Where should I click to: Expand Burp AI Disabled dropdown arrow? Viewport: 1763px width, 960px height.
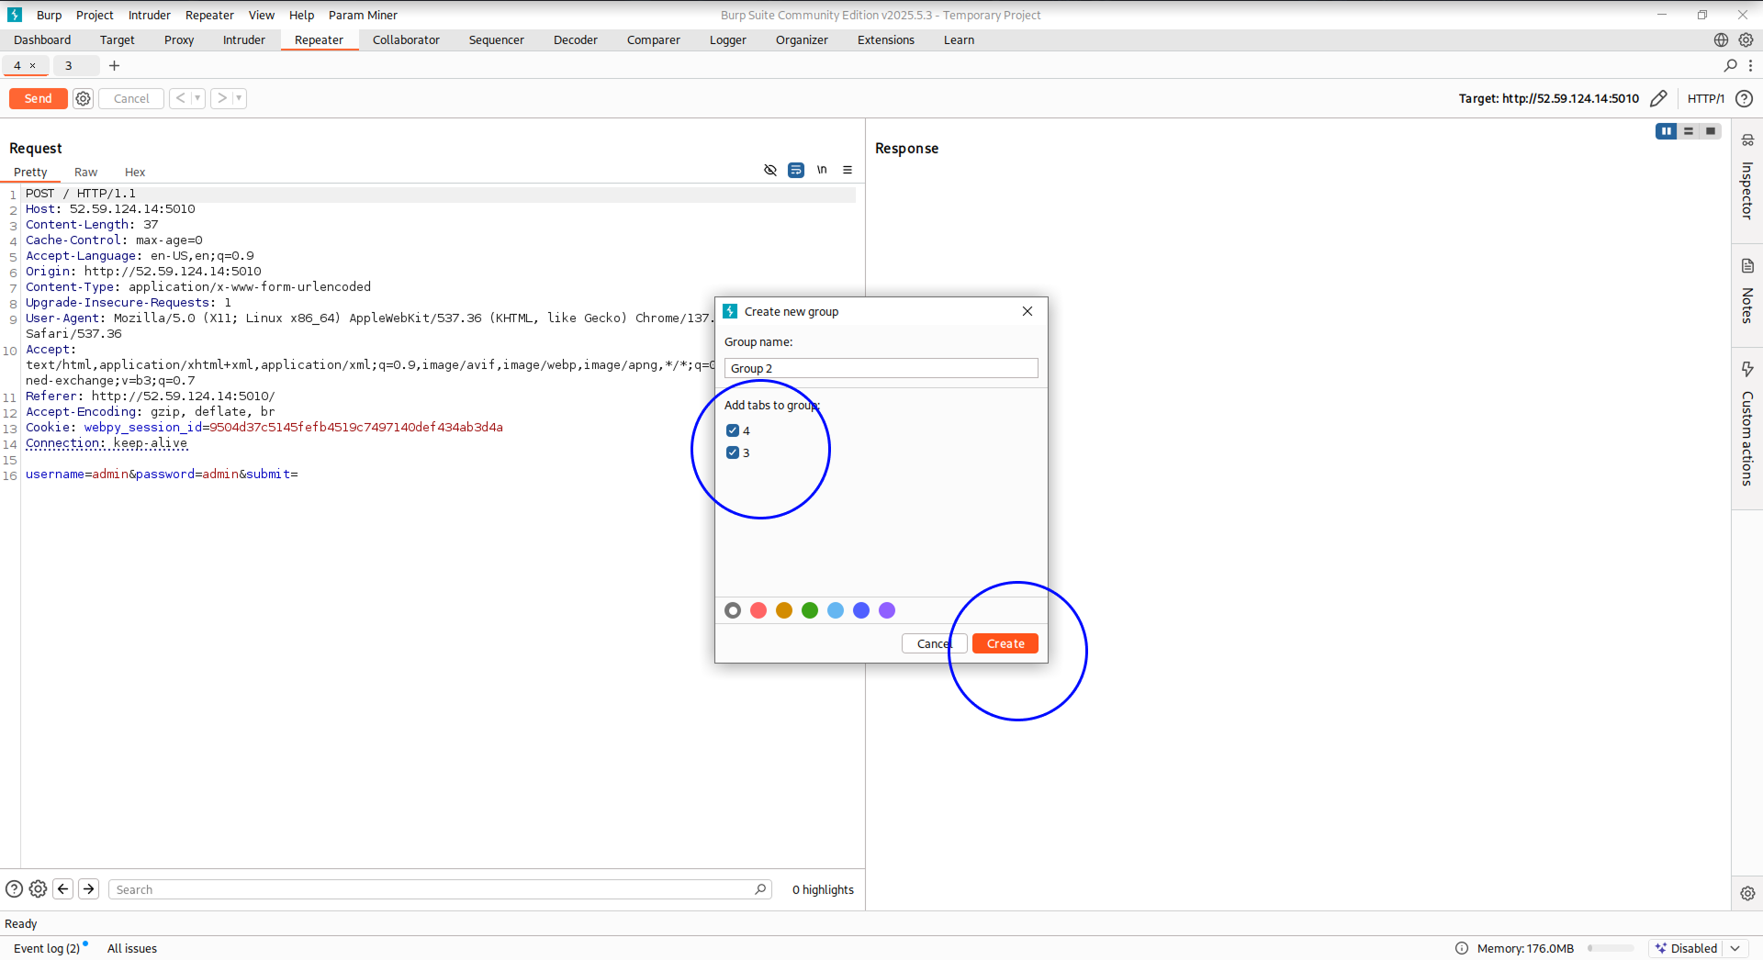click(x=1735, y=948)
